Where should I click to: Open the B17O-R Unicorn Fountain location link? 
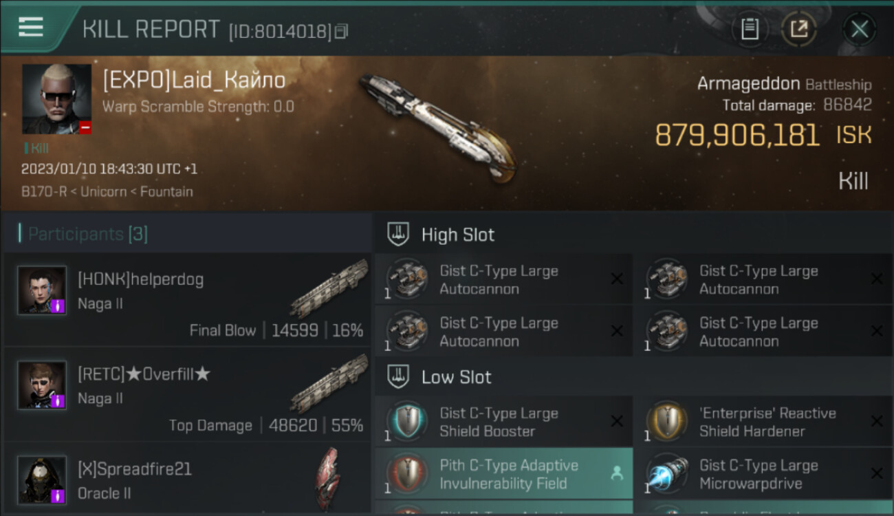107,191
